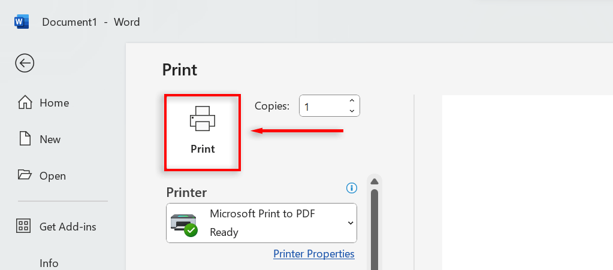Click the Open folder icon
This screenshot has height=270, width=613.
pos(25,175)
